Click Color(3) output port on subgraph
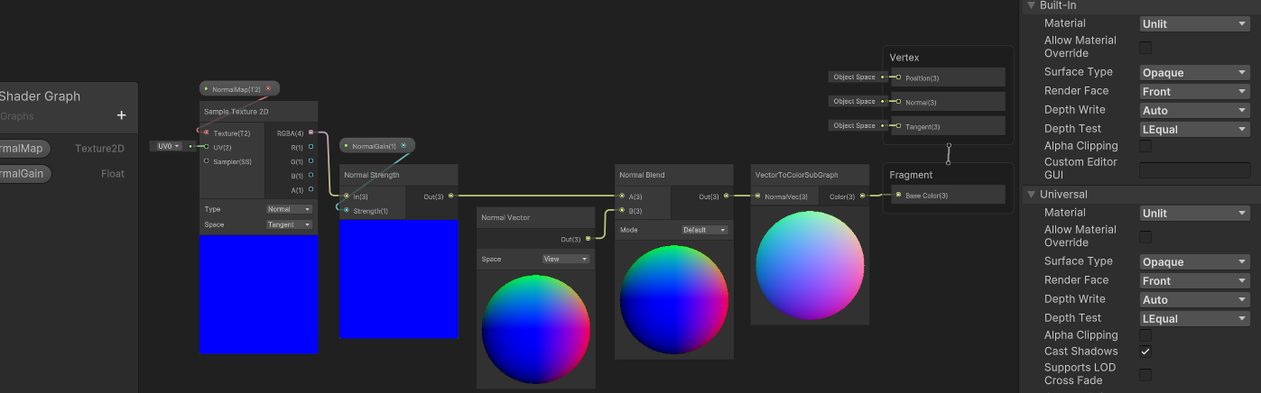Image resolution: width=1261 pixels, height=393 pixels. pyautogui.click(x=862, y=196)
